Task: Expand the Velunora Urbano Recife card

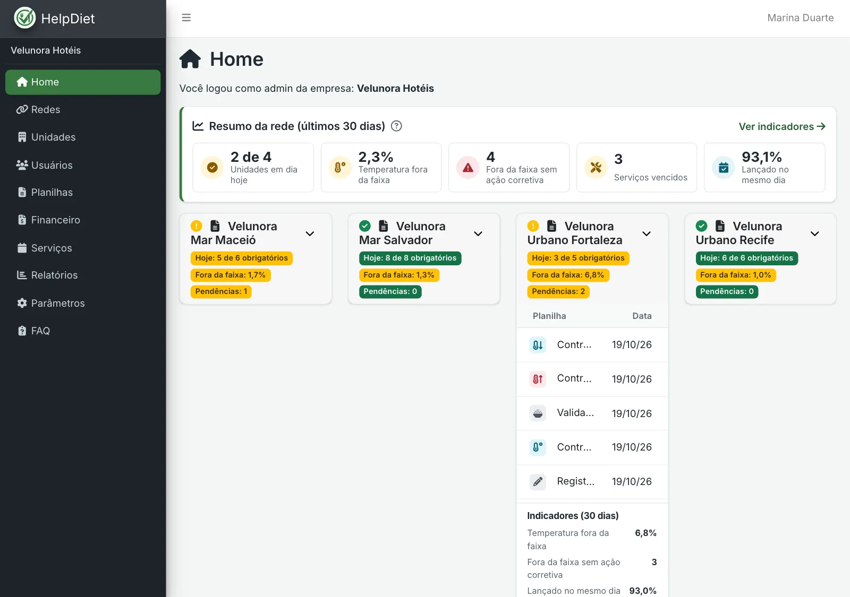Action: 815,233
